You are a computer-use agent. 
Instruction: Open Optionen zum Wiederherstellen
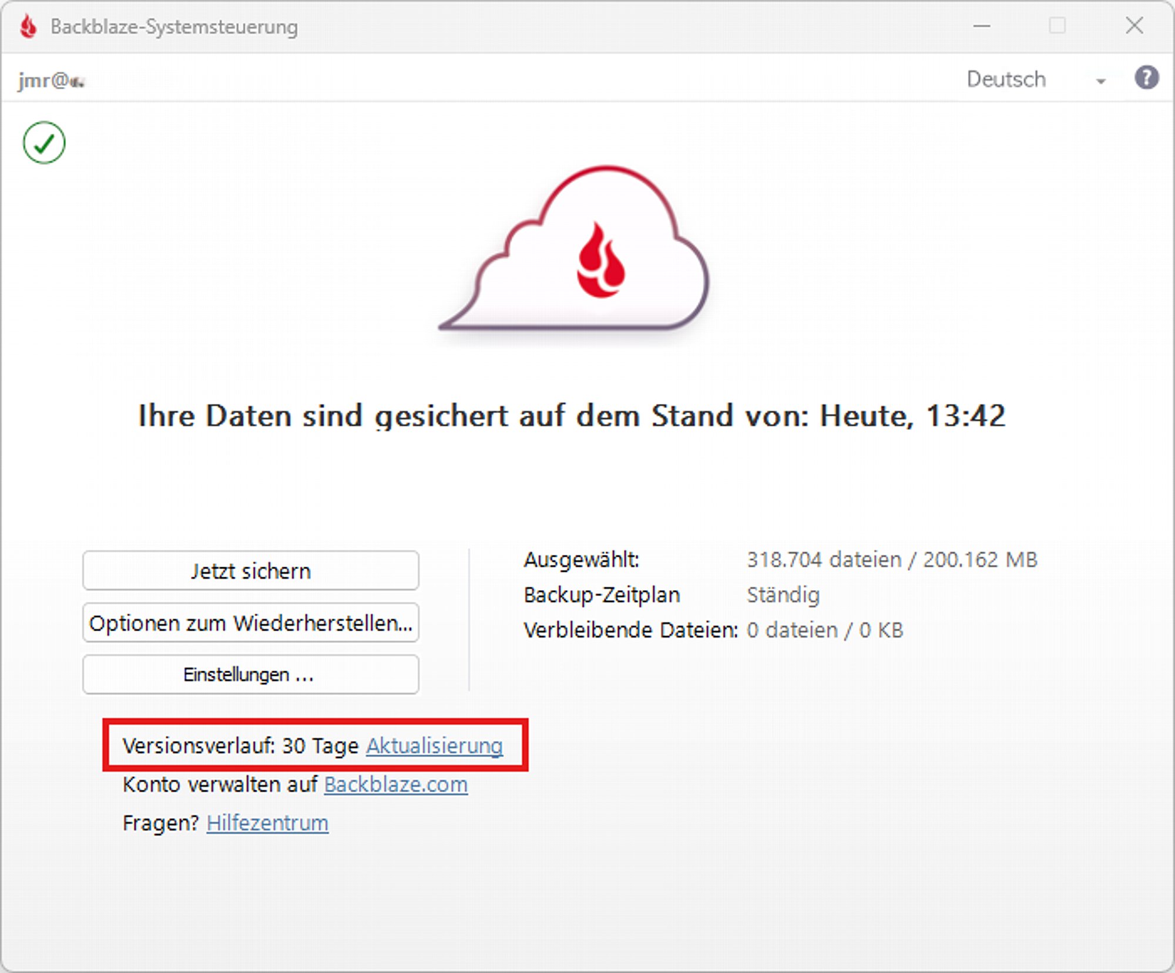click(x=251, y=622)
